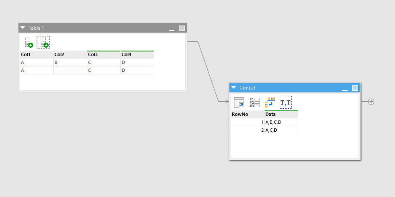This screenshot has height=197, width=395.
Task: Minimize the Concat panel
Action: (x=345, y=89)
